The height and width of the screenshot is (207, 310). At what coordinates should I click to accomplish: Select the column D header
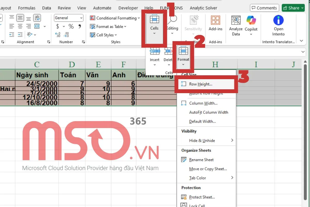pos(72,64)
